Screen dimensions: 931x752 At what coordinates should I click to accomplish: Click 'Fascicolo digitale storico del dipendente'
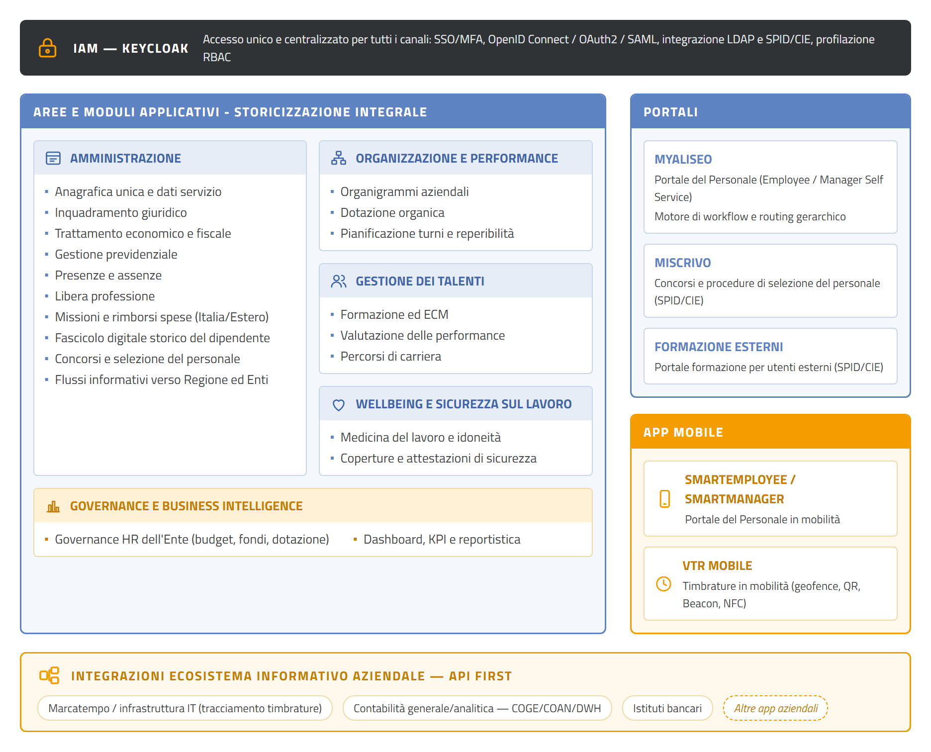162,338
